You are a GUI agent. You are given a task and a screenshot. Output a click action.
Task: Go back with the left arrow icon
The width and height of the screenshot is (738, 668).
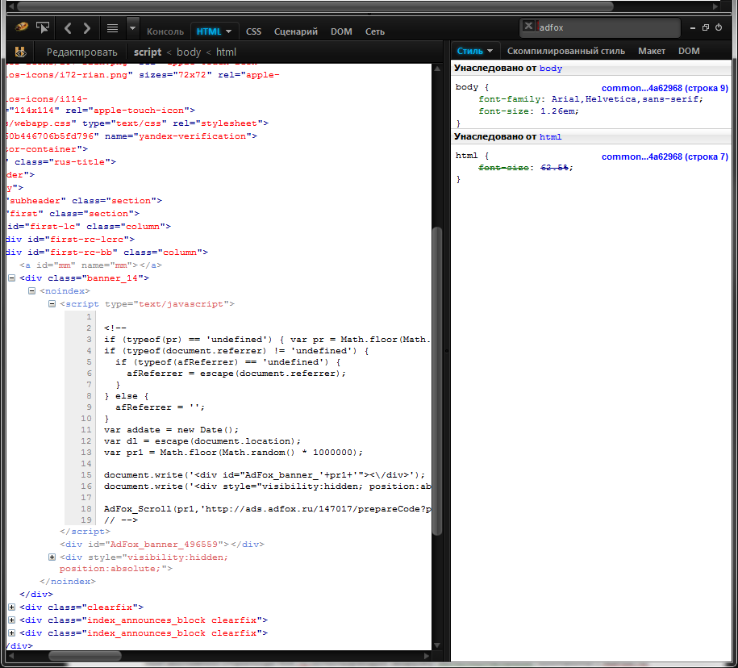click(x=68, y=28)
